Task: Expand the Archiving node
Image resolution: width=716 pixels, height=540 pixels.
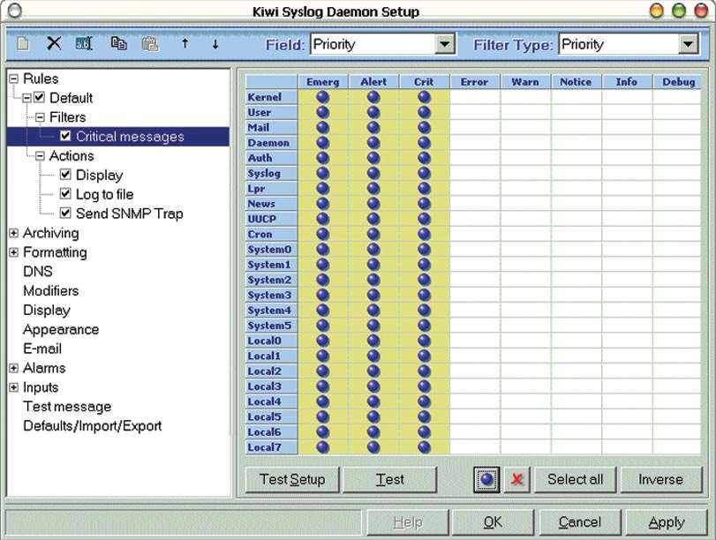Action: [x=14, y=233]
